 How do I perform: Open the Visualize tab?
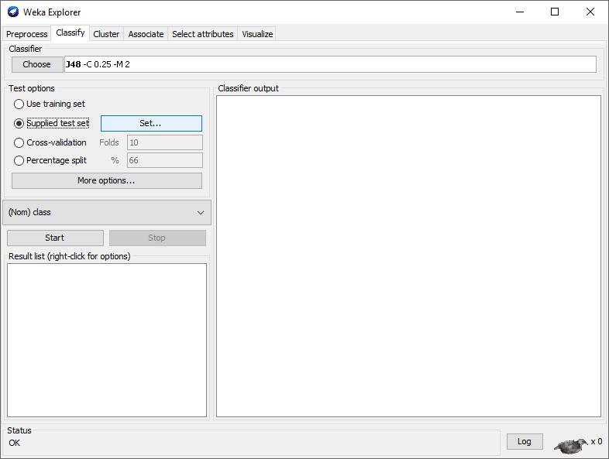[257, 34]
